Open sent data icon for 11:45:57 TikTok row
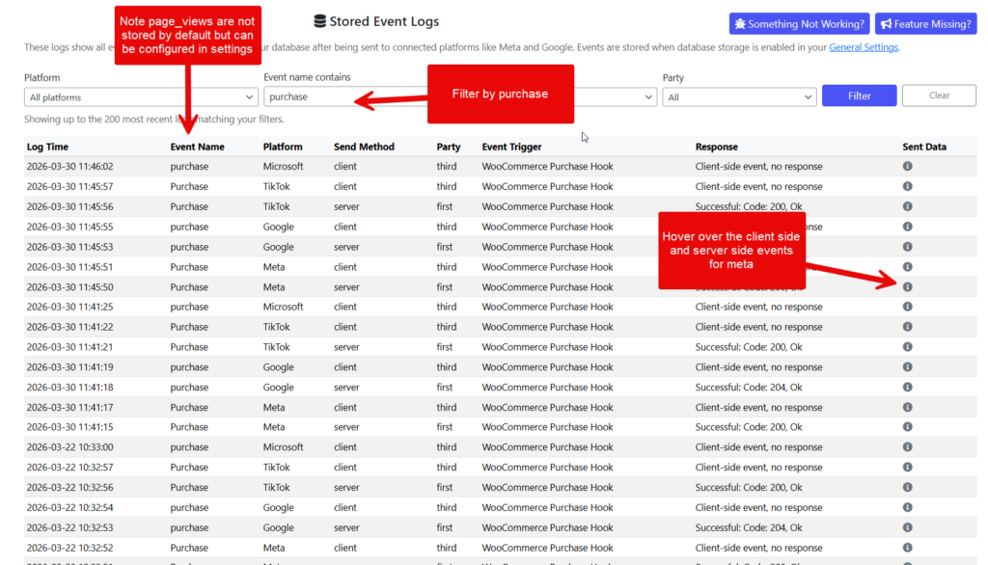The height and width of the screenshot is (565, 988). (907, 187)
